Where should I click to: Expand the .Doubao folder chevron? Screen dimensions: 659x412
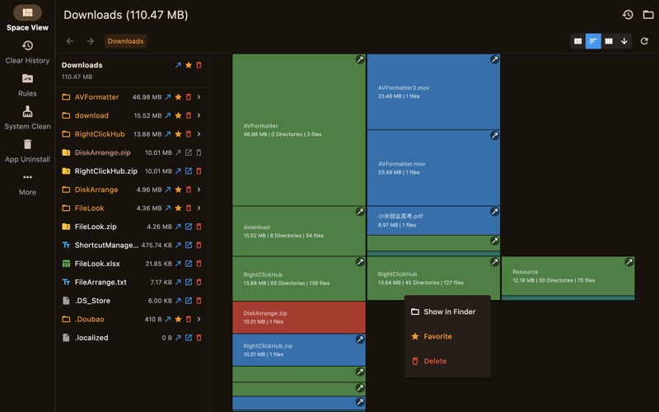point(199,319)
